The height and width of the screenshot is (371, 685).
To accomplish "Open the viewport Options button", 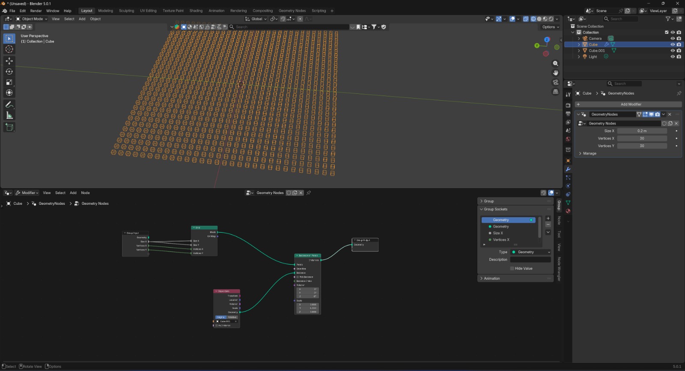I will coord(550,27).
